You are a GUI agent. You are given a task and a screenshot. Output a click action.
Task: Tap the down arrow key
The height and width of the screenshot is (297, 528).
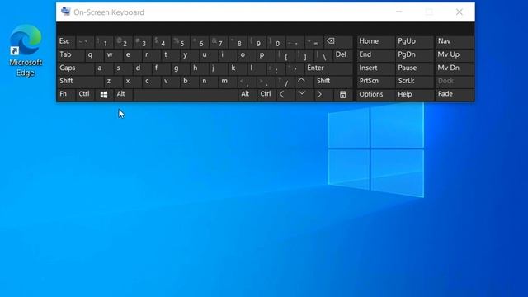(304, 95)
